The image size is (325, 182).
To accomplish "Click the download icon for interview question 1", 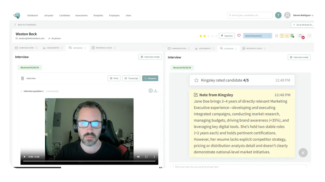I will pyautogui.click(x=156, y=91).
